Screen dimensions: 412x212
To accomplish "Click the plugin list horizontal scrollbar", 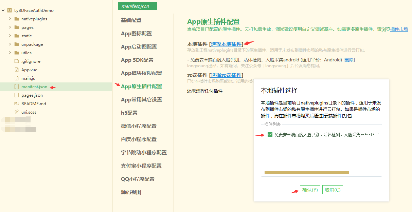I will 306,172.
